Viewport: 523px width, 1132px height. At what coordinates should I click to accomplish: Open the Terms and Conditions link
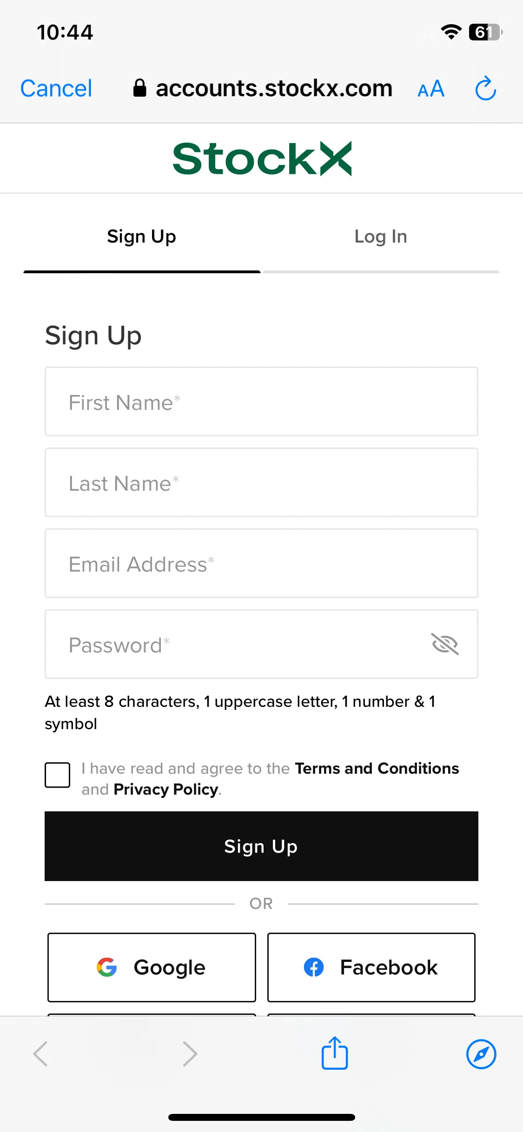point(377,769)
